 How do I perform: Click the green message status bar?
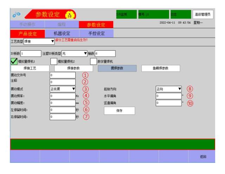pyautogui.click(x=112, y=144)
